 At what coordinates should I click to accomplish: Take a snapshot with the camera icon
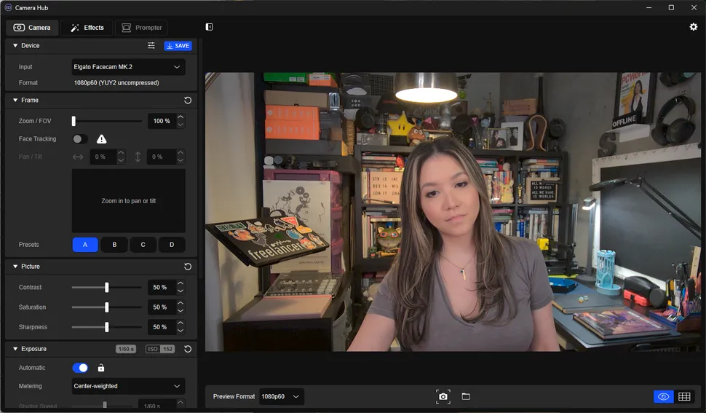pos(443,396)
